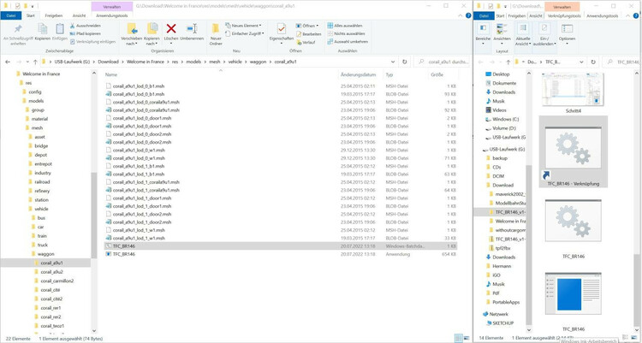
Task: Open the Datei menu in left window
Action: [x=11, y=15]
